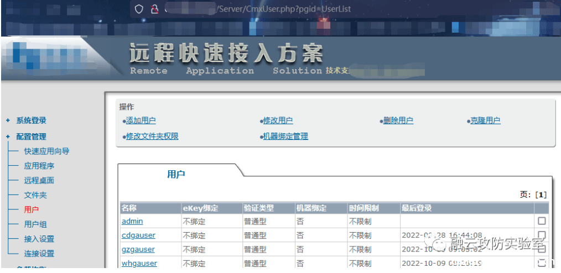Expand the 系统登录 menu section

point(31,121)
